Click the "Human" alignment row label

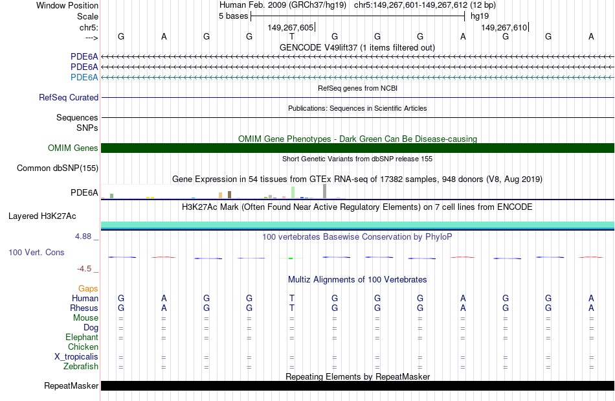coord(85,298)
